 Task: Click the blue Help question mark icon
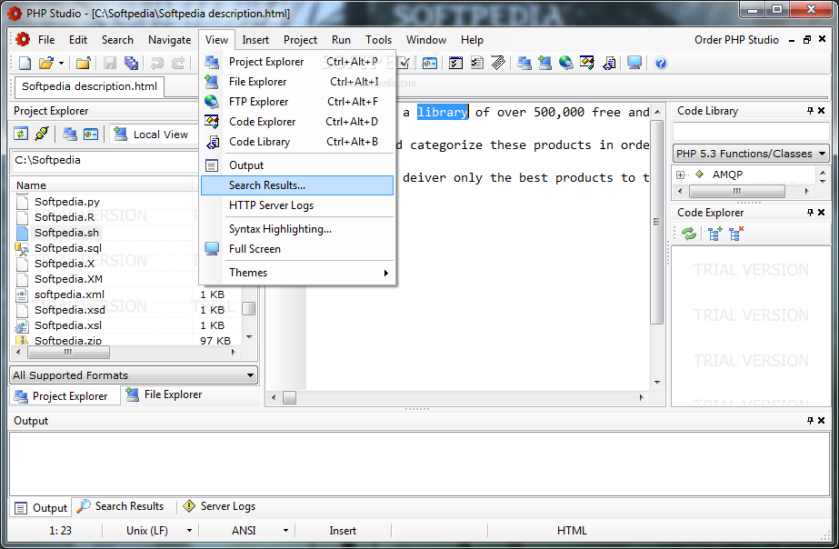point(661,63)
